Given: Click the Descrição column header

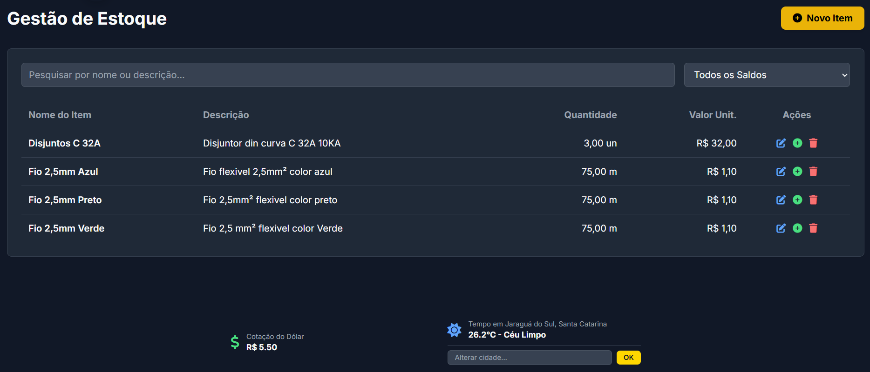Looking at the screenshot, I should (x=226, y=115).
